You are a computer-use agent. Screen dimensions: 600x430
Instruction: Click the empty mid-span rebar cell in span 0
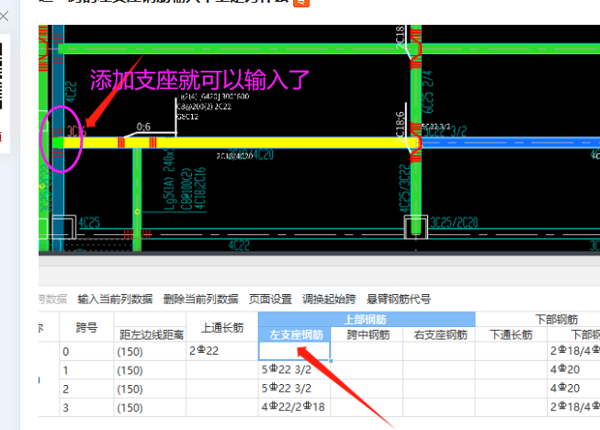pyautogui.click(x=367, y=351)
